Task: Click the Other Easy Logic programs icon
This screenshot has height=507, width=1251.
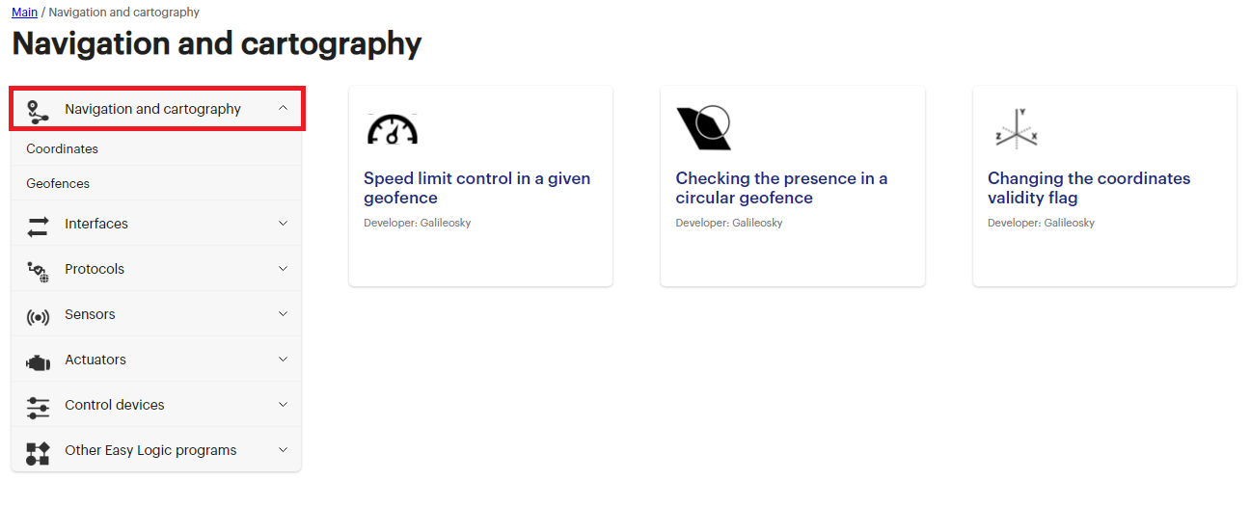Action: coord(38,452)
